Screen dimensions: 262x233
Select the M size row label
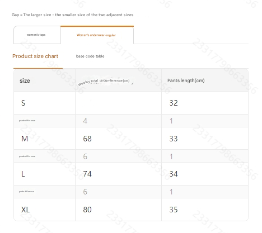25,139
